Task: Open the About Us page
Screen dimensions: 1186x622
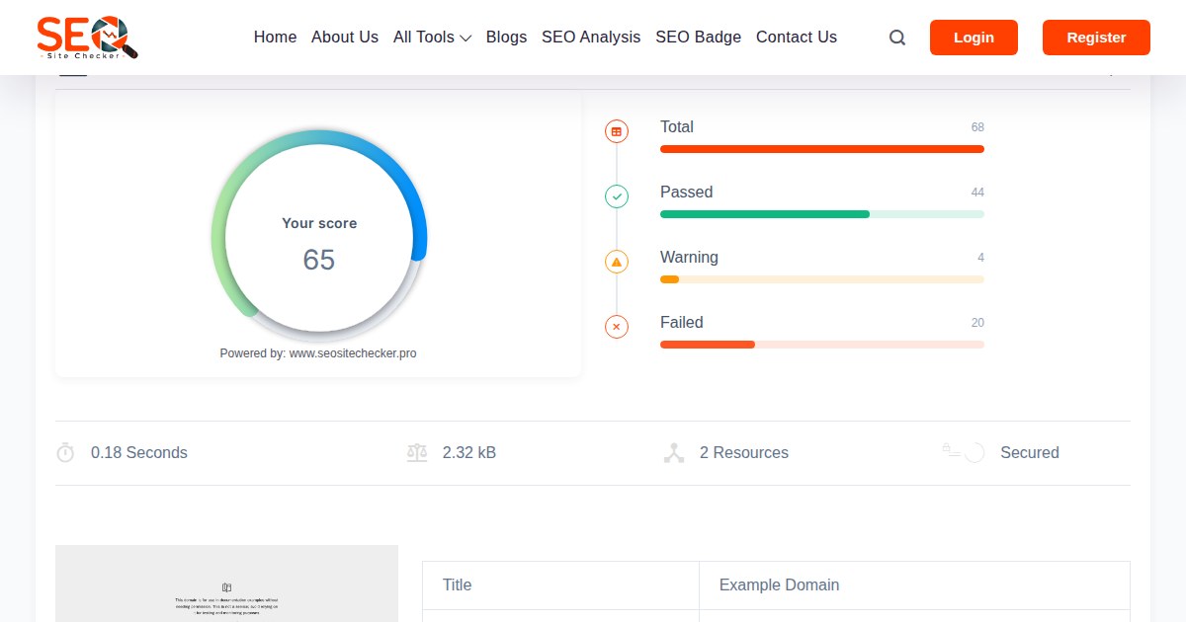Action: (345, 38)
